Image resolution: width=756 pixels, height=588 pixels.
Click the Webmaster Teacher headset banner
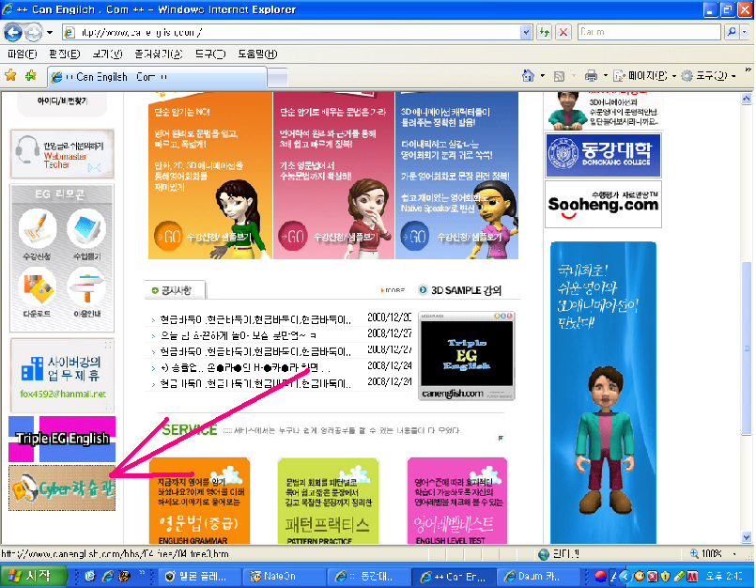tap(62, 154)
